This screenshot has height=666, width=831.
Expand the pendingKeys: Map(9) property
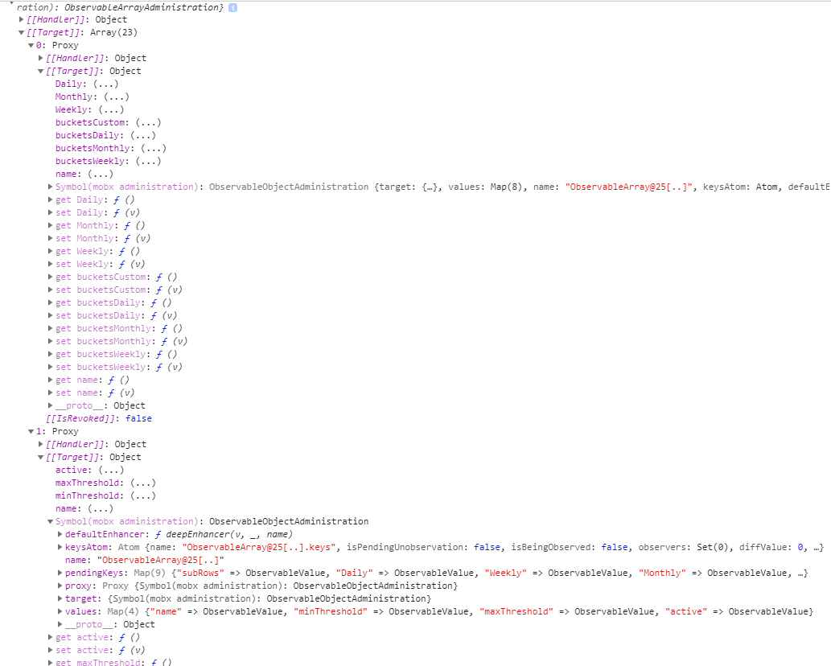tap(60, 573)
